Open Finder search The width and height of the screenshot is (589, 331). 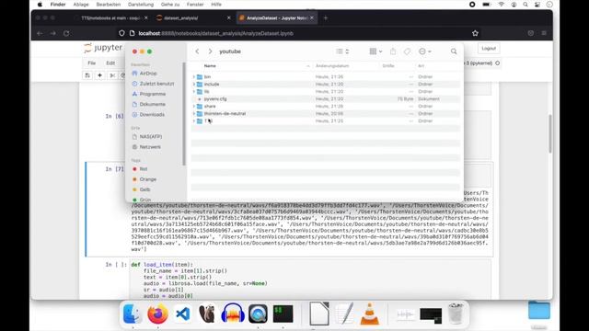[454, 51]
